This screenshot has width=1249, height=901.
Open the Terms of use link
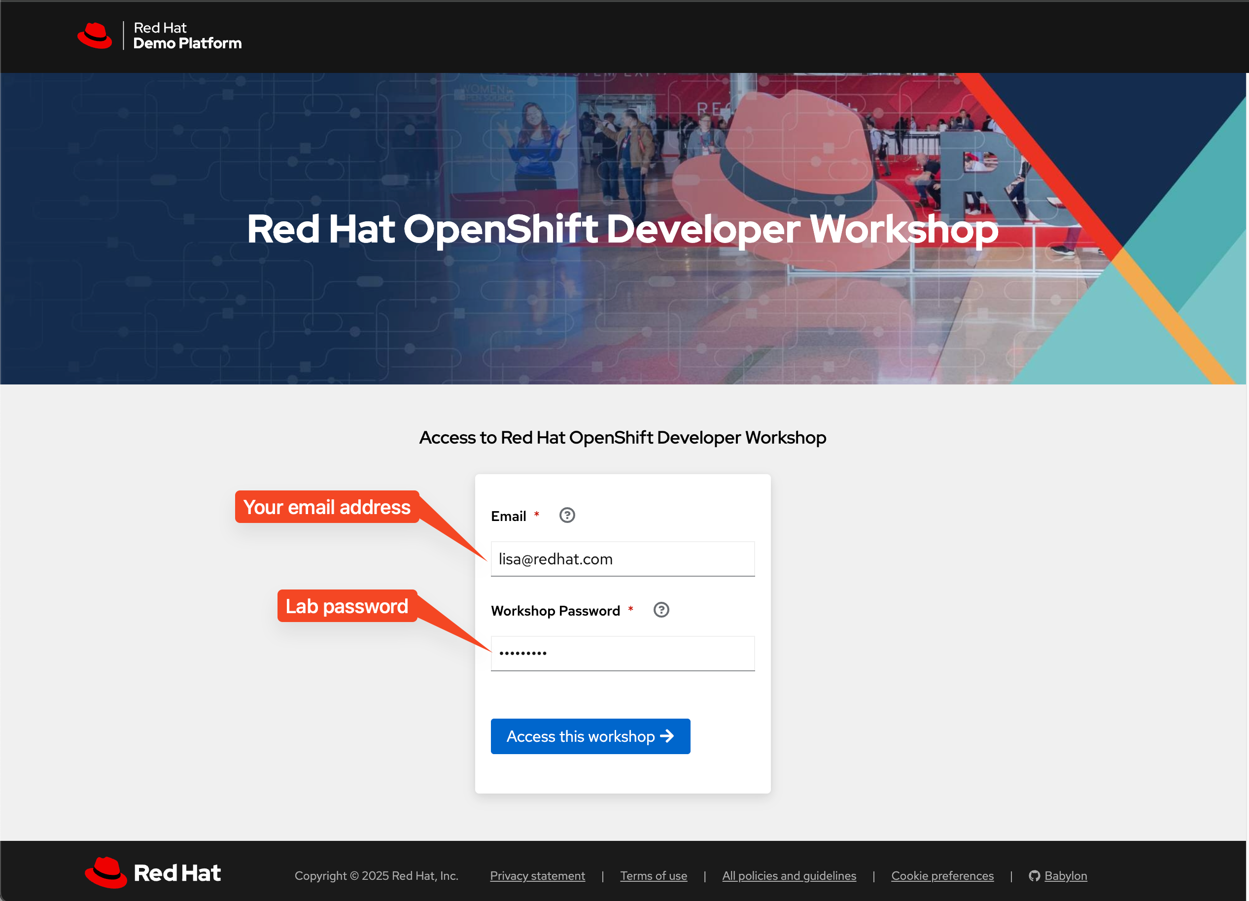(653, 876)
